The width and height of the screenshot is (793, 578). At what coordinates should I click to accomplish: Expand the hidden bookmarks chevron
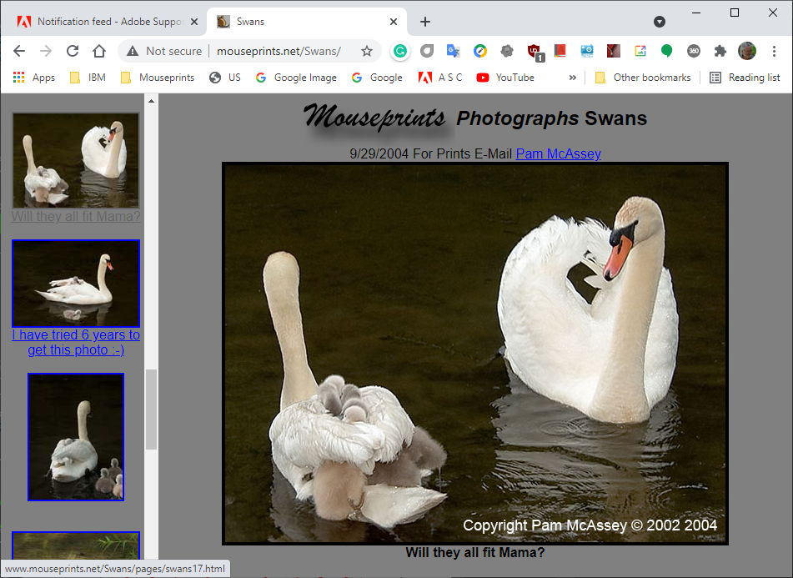coord(573,78)
